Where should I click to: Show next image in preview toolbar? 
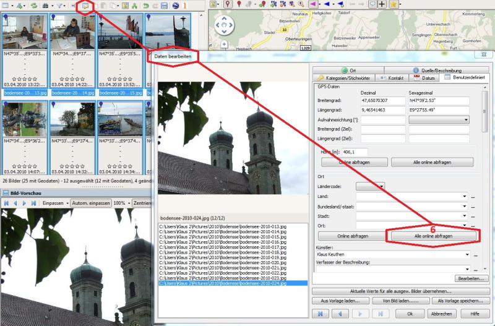(x=24, y=204)
